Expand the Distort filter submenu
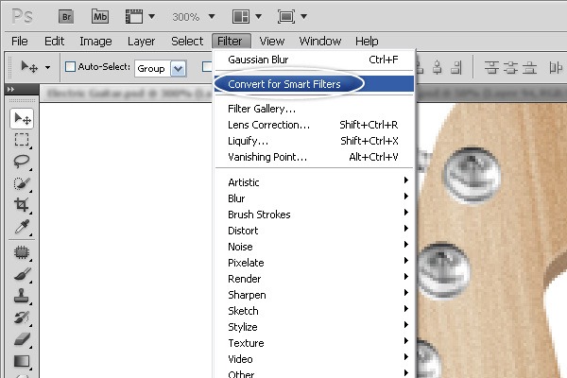This screenshot has width=567, height=378. [x=314, y=231]
